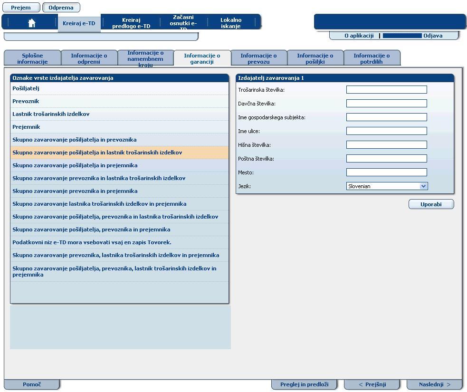Open Začasni osnutki e-TD menu item
This screenshot has width=467, height=392.
tap(183, 23)
